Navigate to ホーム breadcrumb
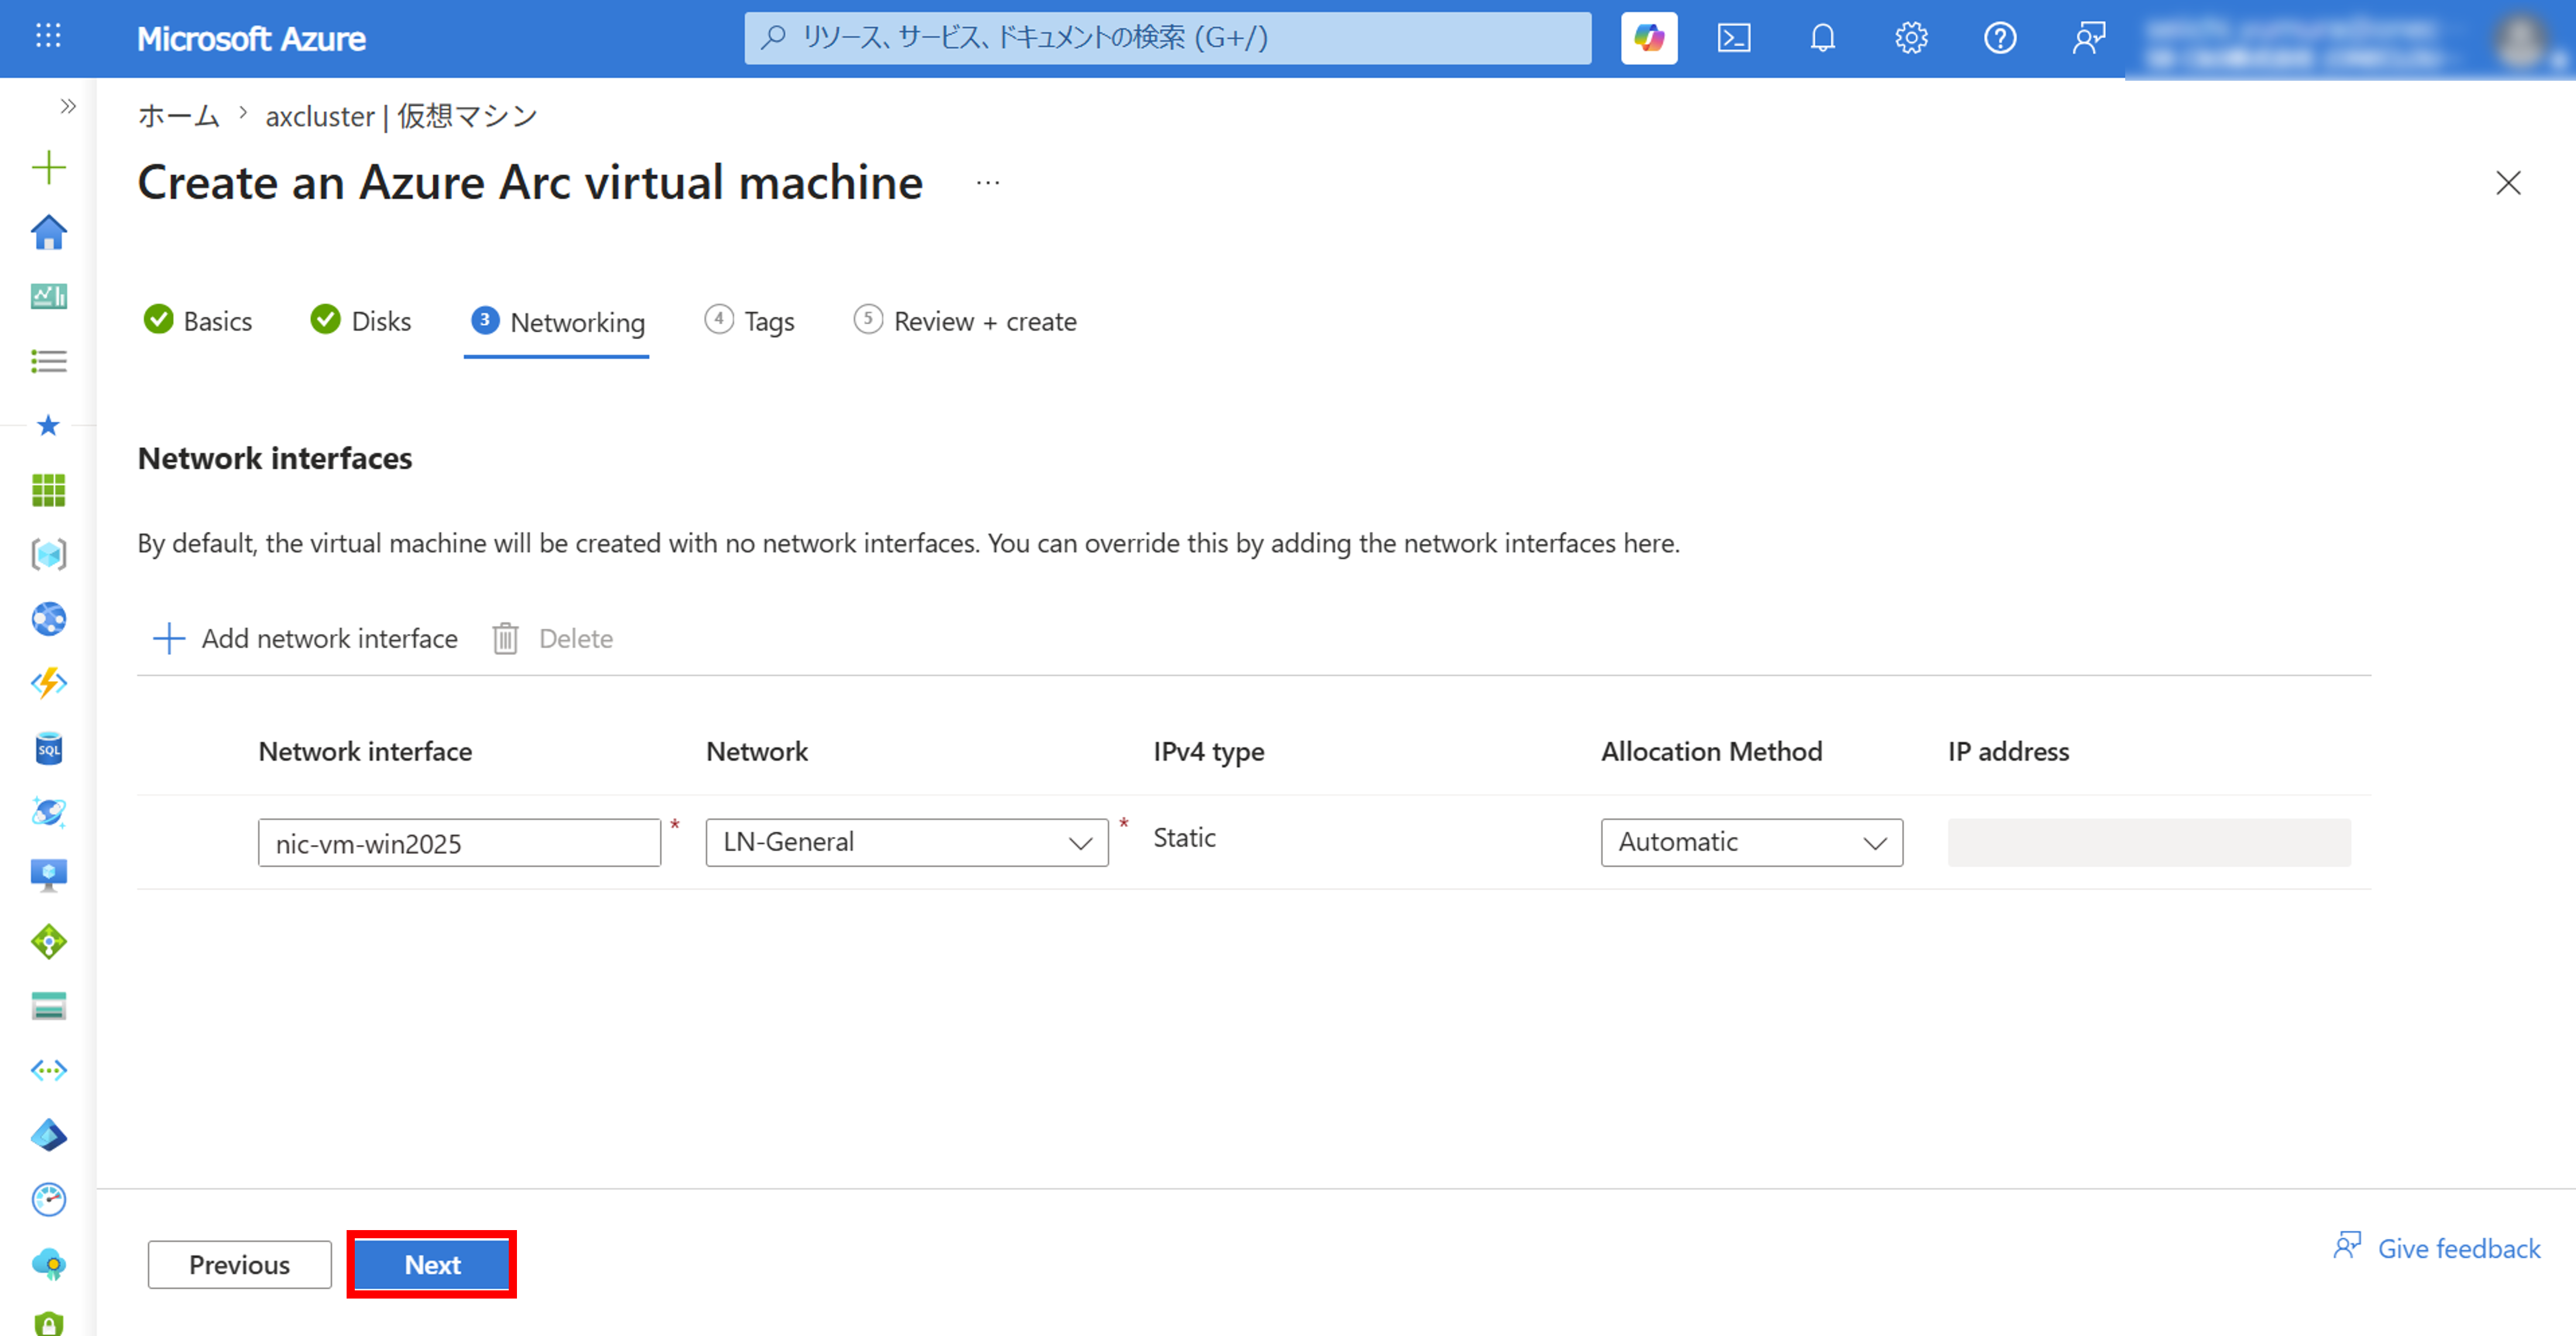This screenshot has height=1336, width=2576. [178, 116]
